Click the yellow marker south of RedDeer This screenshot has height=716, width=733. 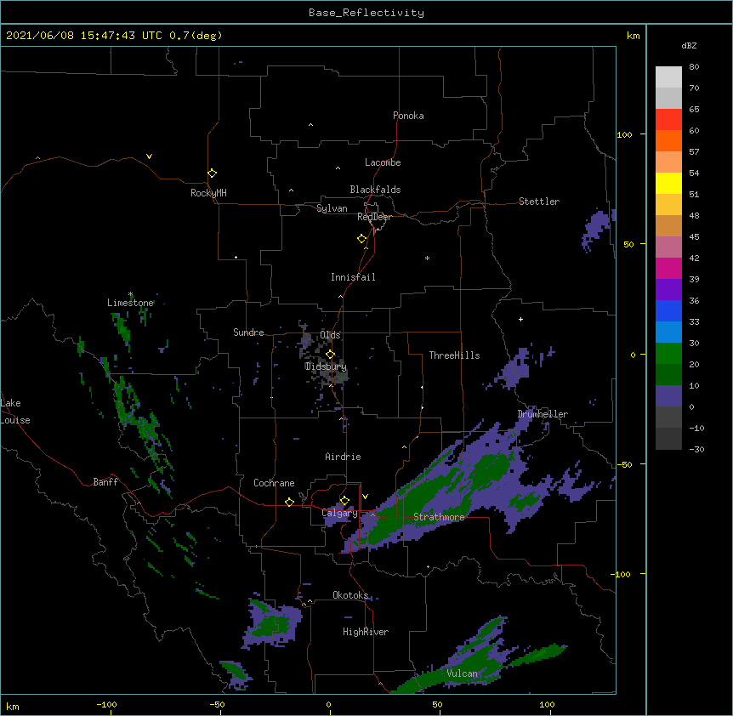tap(361, 239)
